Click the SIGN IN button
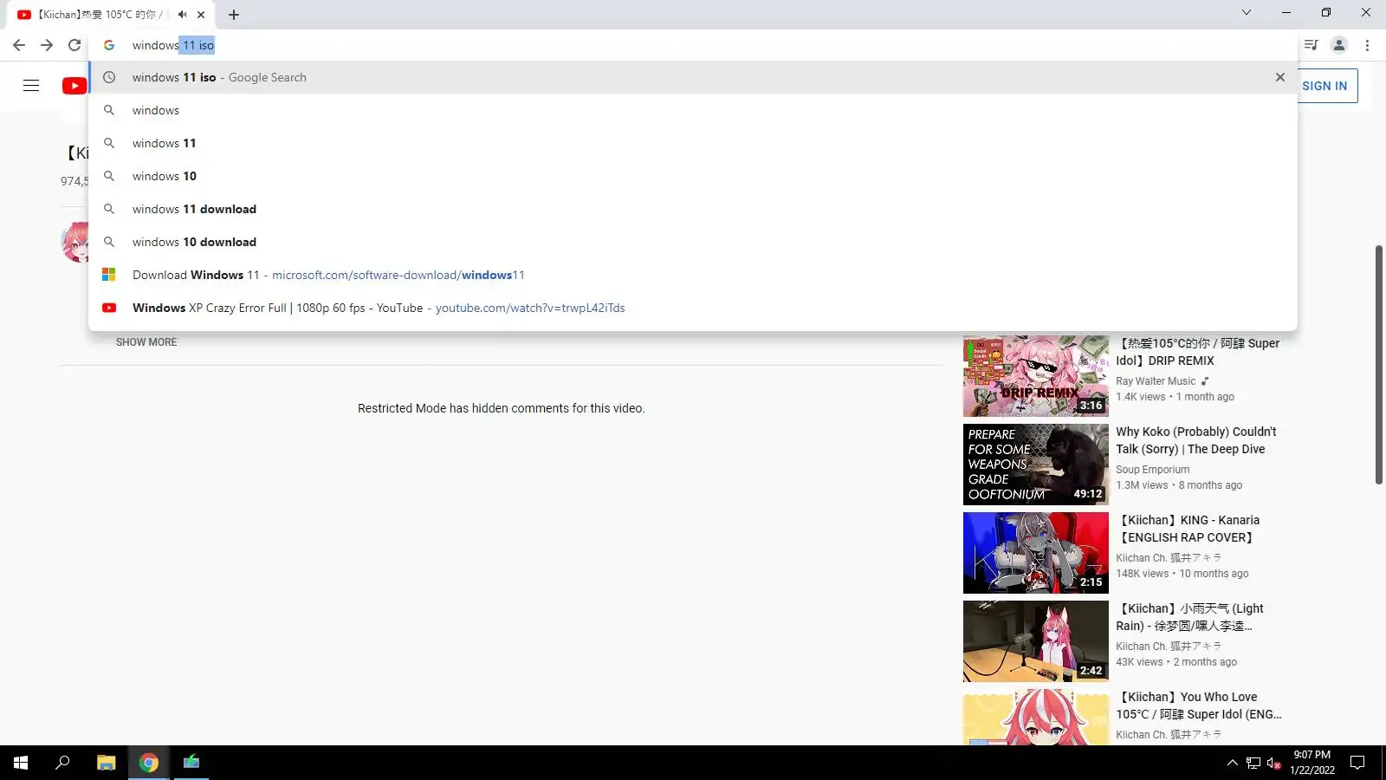Image resolution: width=1386 pixels, height=780 pixels. tap(1324, 86)
